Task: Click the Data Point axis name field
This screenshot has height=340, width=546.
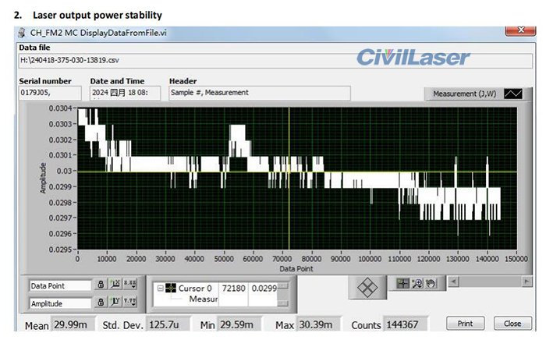Action: tap(59, 286)
